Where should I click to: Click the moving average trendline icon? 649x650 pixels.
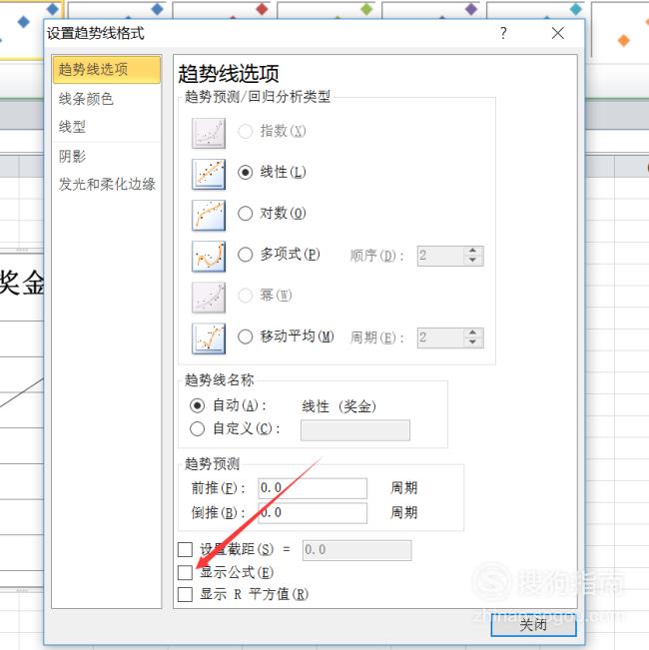click(x=209, y=338)
